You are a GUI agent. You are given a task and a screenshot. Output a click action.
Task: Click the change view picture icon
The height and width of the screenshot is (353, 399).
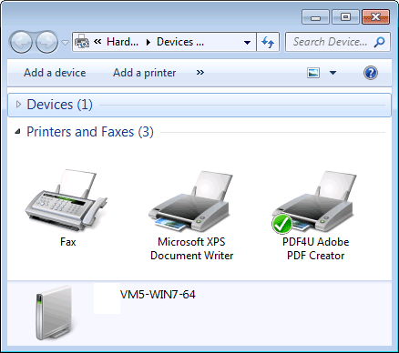tap(313, 73)
